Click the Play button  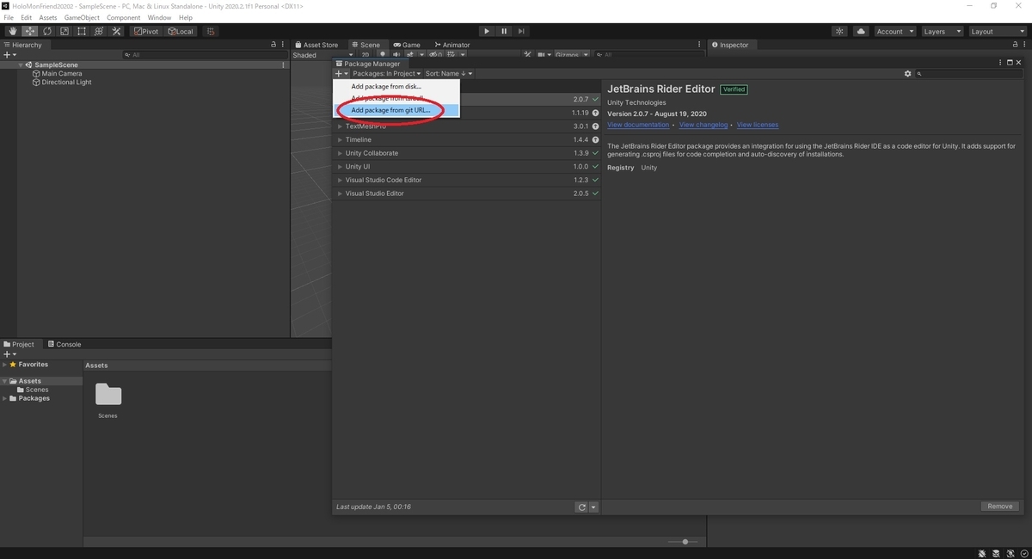487,31
